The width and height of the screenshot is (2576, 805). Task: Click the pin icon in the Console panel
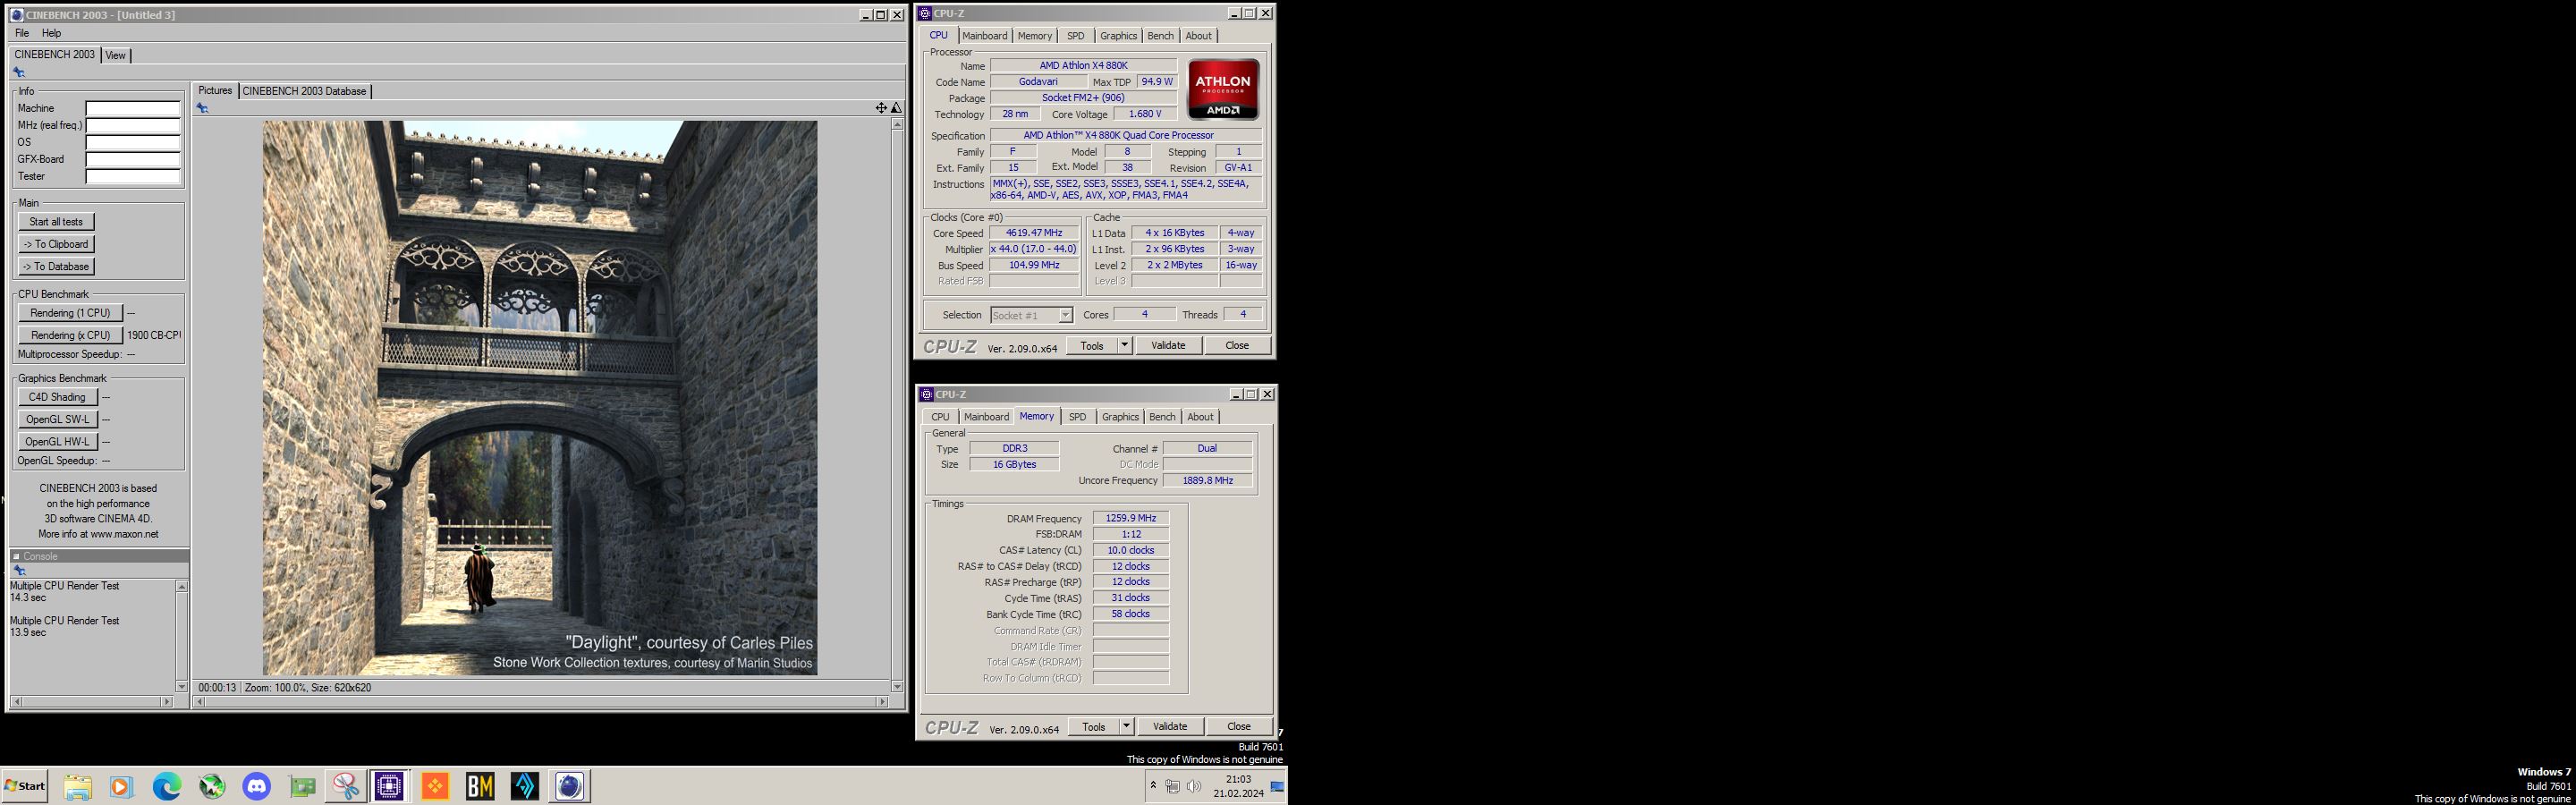[18, 570]
